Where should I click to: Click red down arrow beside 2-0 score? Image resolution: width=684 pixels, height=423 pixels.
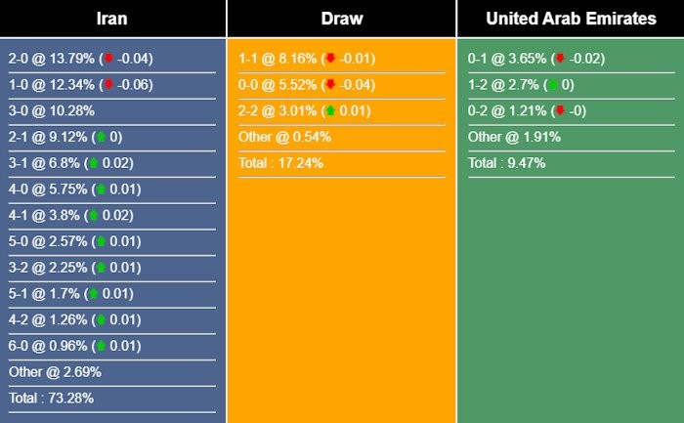pyautogui.click(x=108, y=58)
